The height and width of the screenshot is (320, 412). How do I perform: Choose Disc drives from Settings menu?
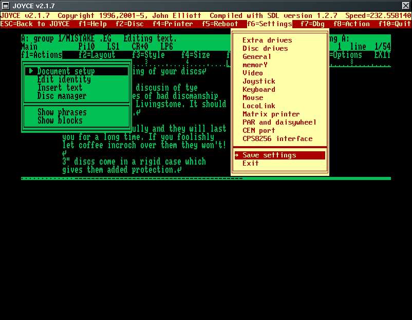(265, 49)
